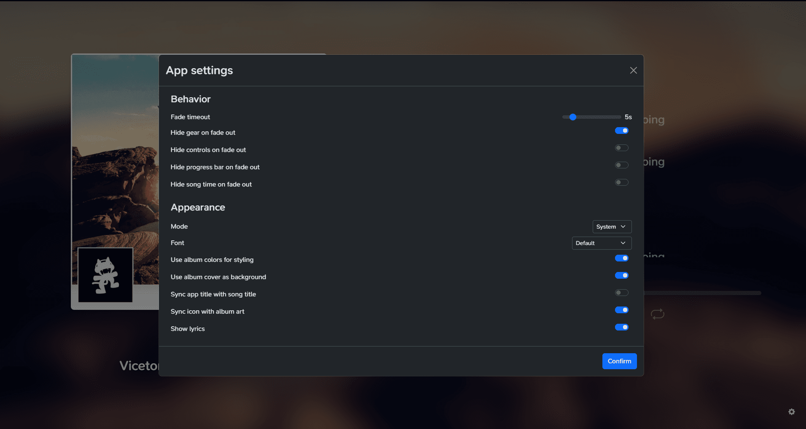Click the song progress bar behind dialog

click(x=702, y=293)
